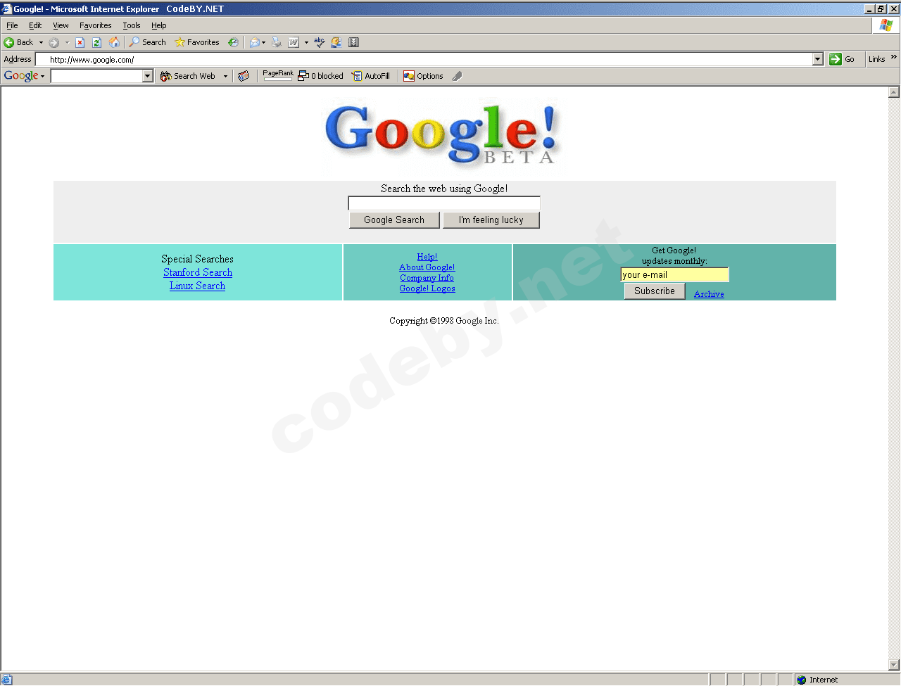Print the page using the printer icon
The image size is (901, 686).
(x=277, y=42)
